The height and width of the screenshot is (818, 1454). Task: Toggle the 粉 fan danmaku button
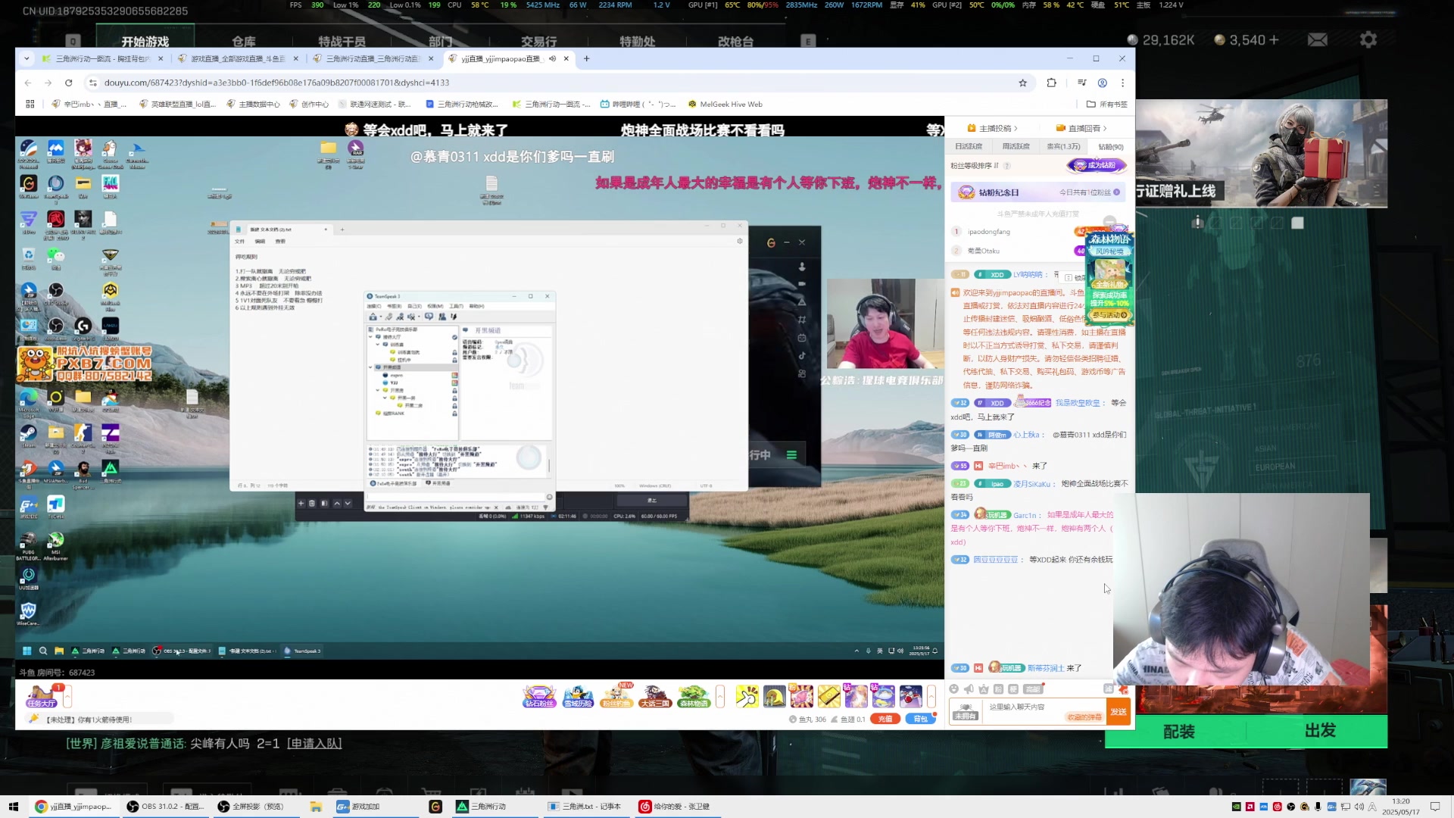998,689
